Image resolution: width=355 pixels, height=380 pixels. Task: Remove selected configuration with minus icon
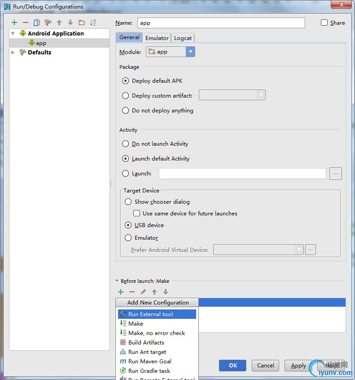click(26, 22)
